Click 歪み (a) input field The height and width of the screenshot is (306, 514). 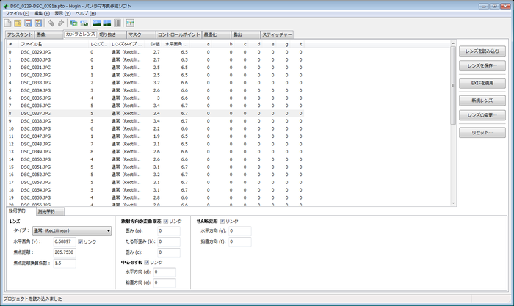click(x=169, y=231)
